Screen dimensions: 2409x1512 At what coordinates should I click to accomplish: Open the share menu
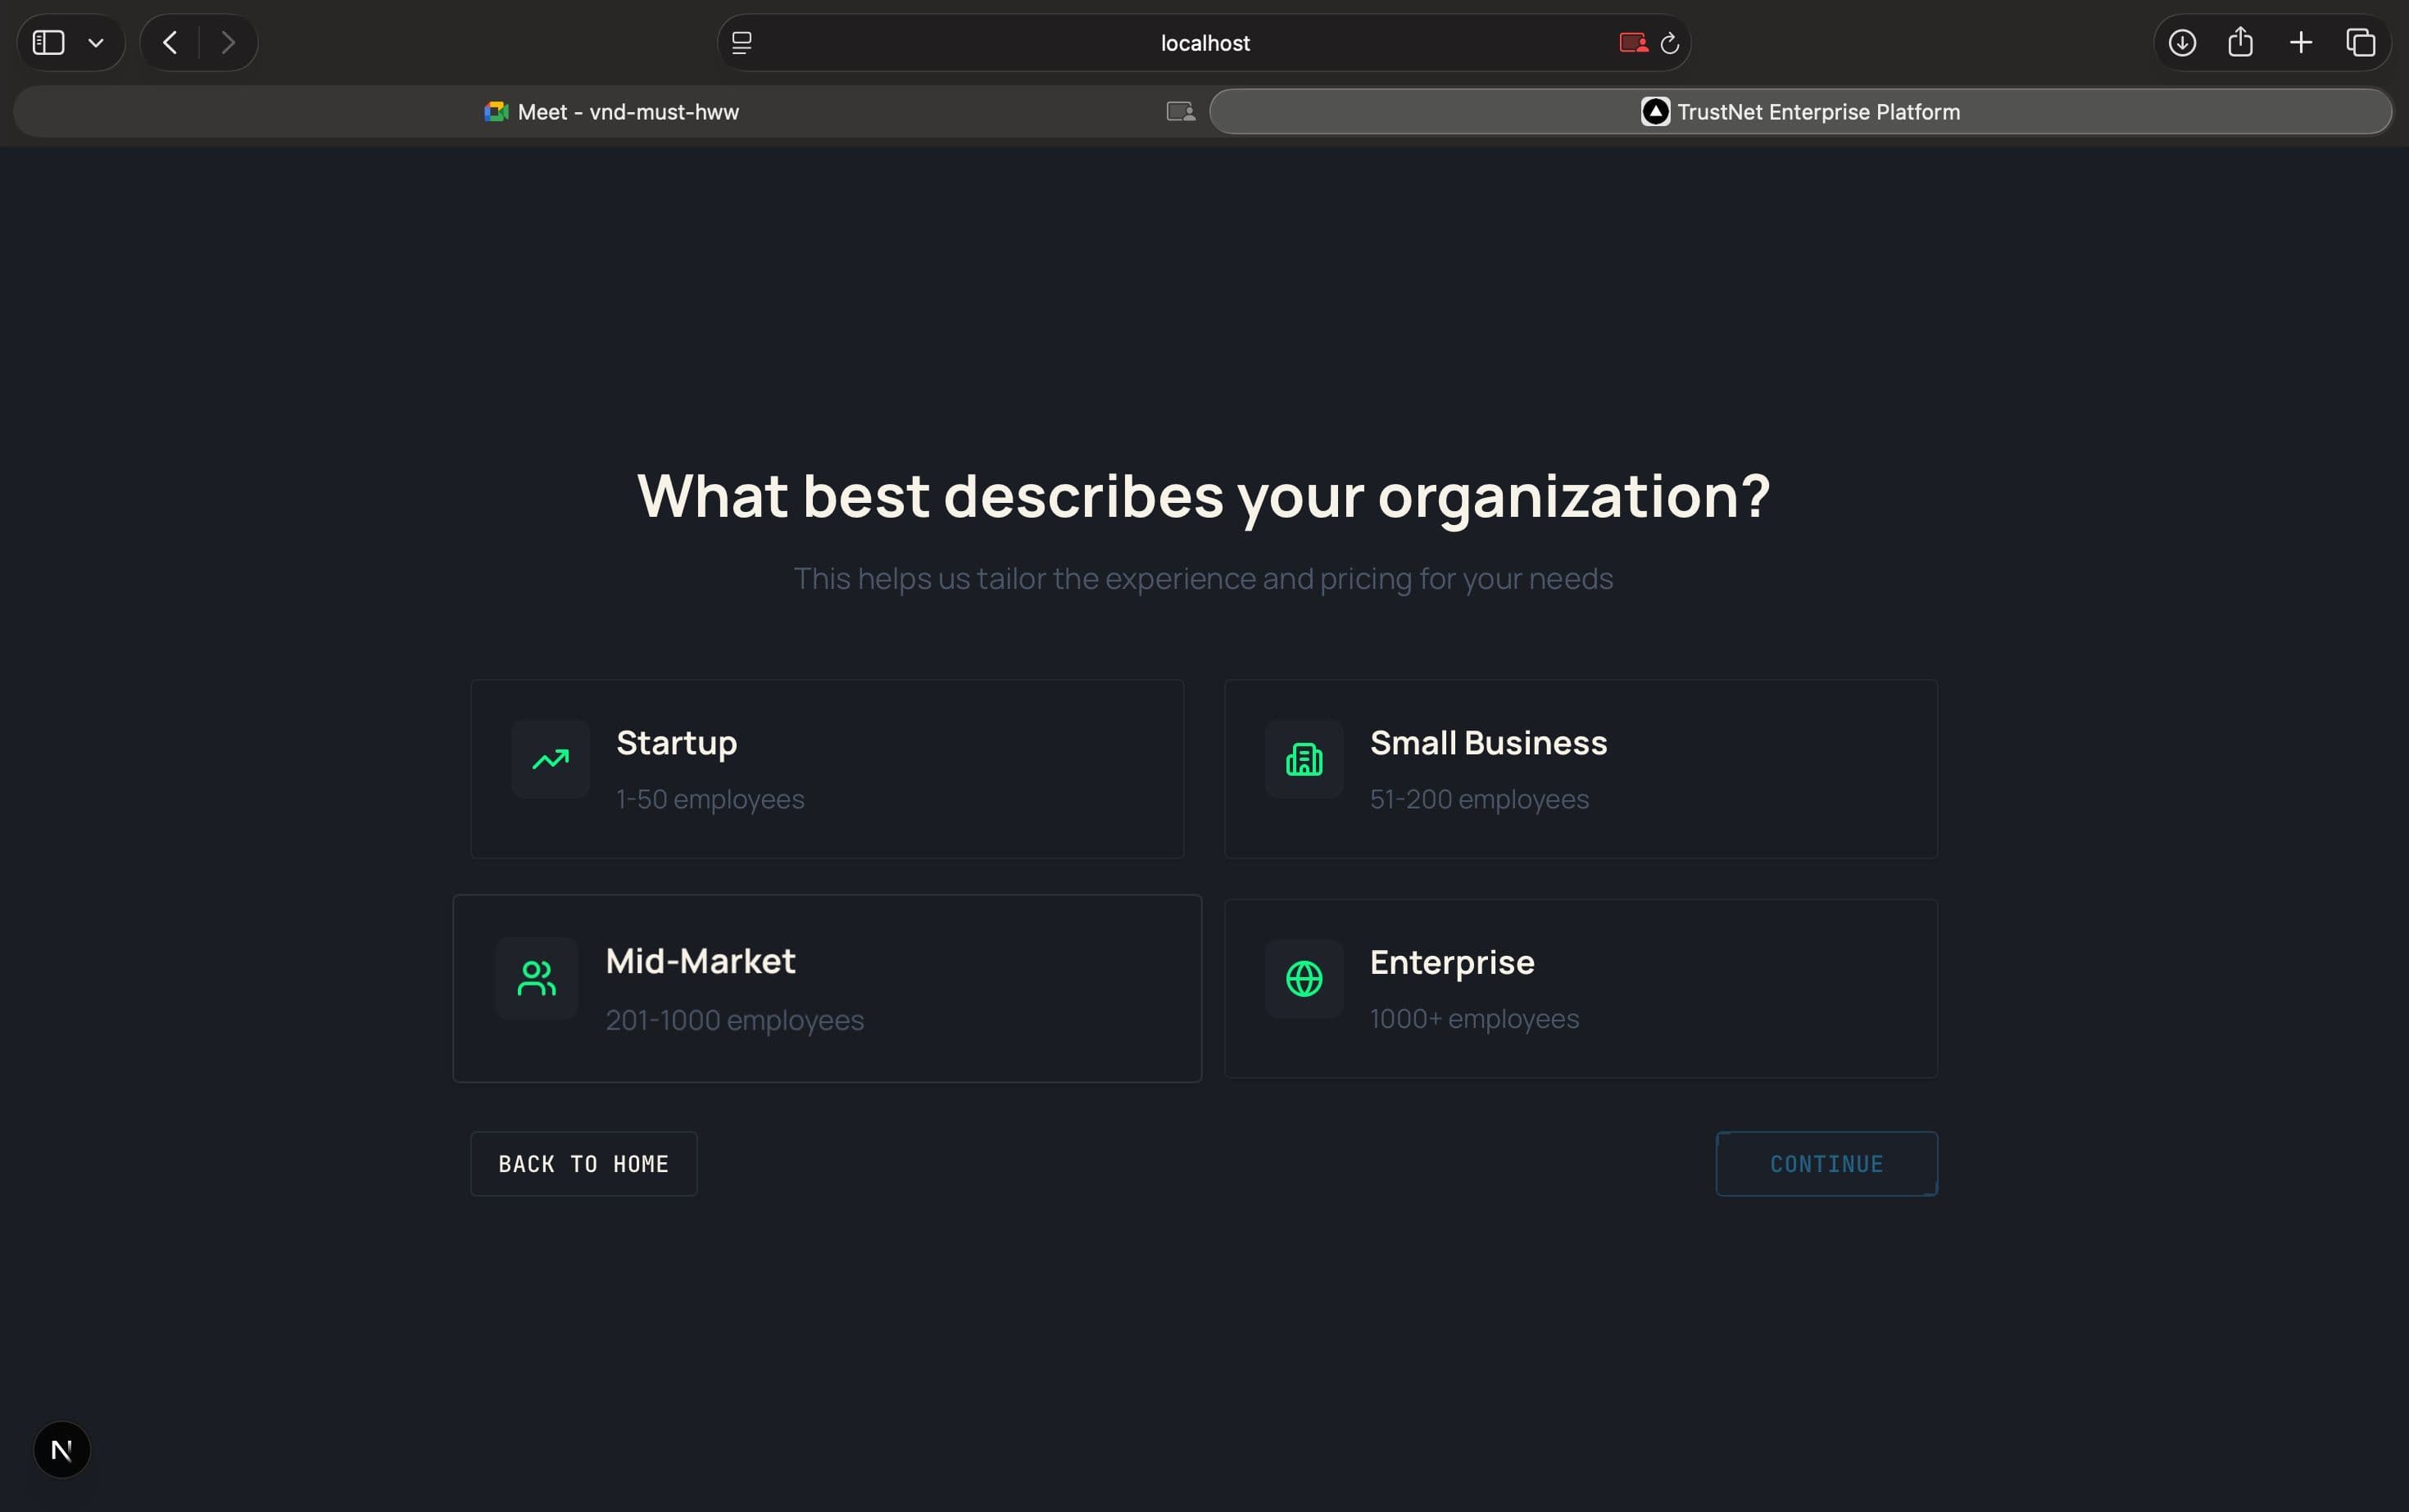click(x=2241, y=42)
